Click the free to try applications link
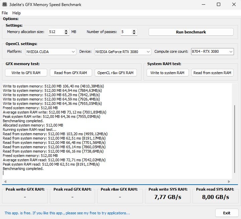This screenshot has width=241, height=219. tap(67, 213)
